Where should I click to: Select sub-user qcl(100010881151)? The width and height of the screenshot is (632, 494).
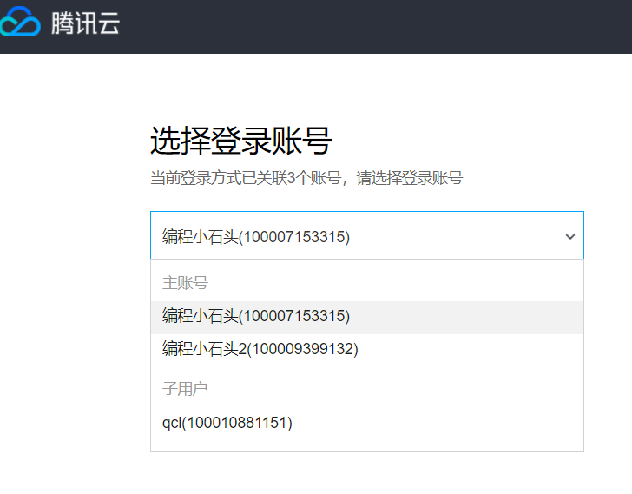[x=366, y=424]
